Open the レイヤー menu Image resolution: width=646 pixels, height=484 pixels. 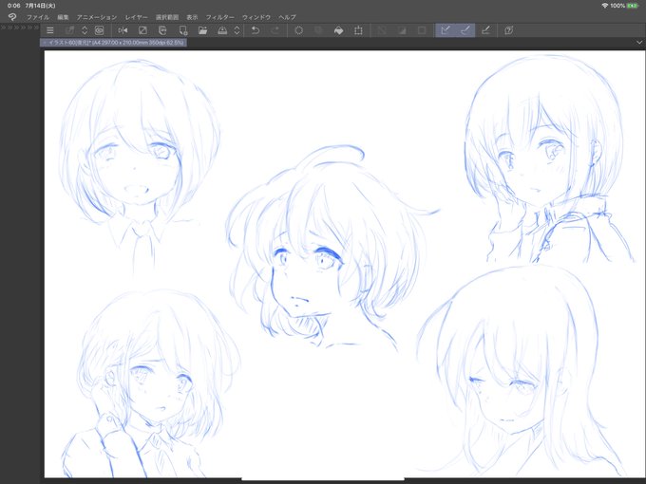click(137, 17)
